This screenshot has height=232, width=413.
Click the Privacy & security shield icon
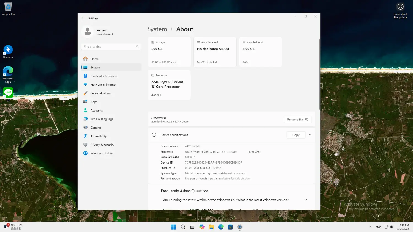pyautogui.click(x=85, y=145)
